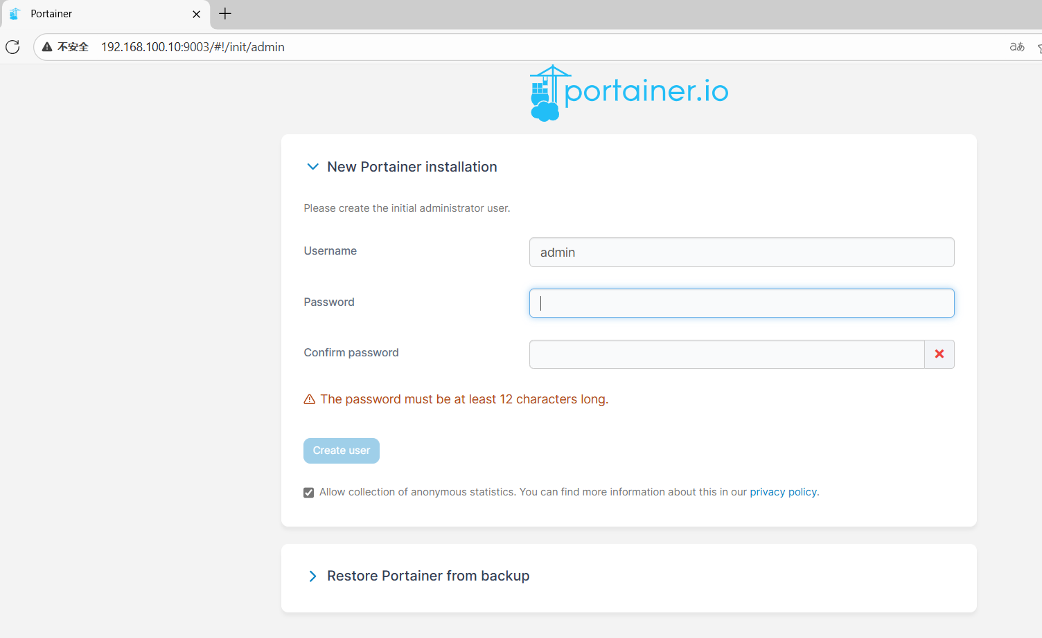Click the 'Password' label

[x=329, y=302]
